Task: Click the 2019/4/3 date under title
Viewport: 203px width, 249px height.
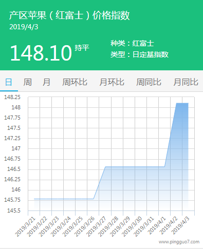Action: (x=24, y=27)
